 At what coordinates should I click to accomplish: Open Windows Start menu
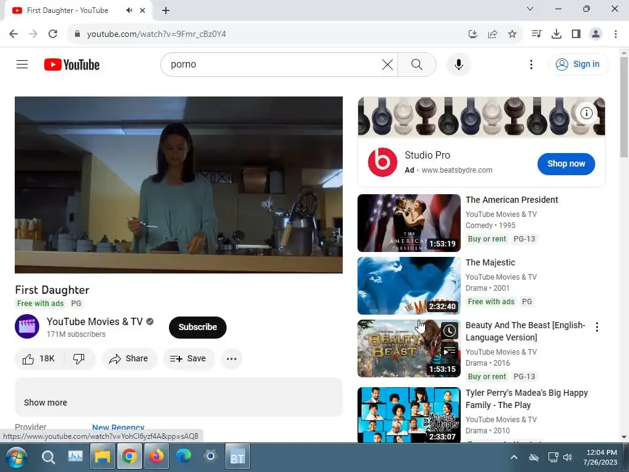[17, 457]
